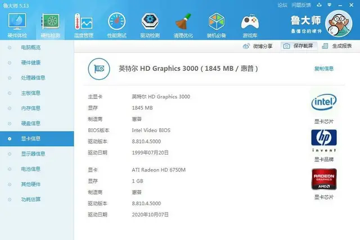Image resolution: width=360 pixels, height=240 pixels.
Task: Click the text ATI Radeon HD 6750M
Action: click(159, 170)
